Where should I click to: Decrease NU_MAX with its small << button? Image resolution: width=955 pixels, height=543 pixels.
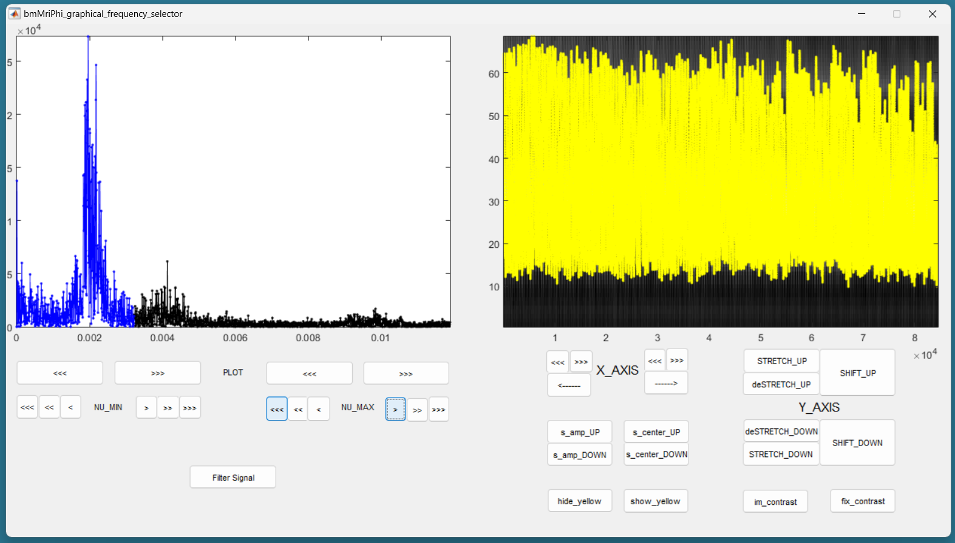coord(297,409)
